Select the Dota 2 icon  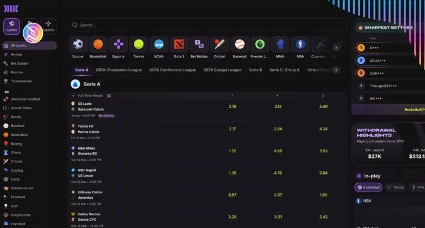click(x=179, y=44)
